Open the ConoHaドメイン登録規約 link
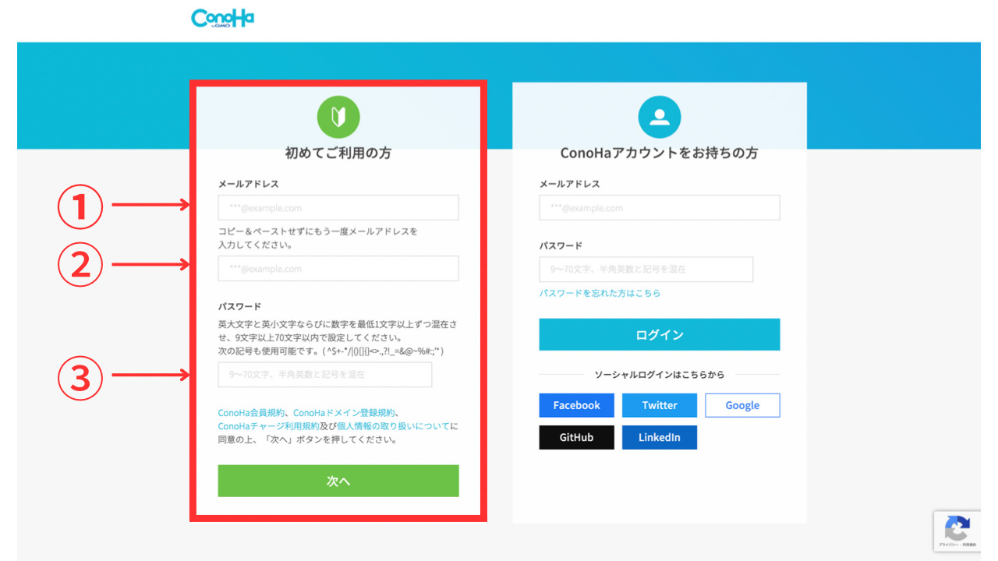Screen dimensions: 998x561 pyautogui.click(x=345, y=413)
